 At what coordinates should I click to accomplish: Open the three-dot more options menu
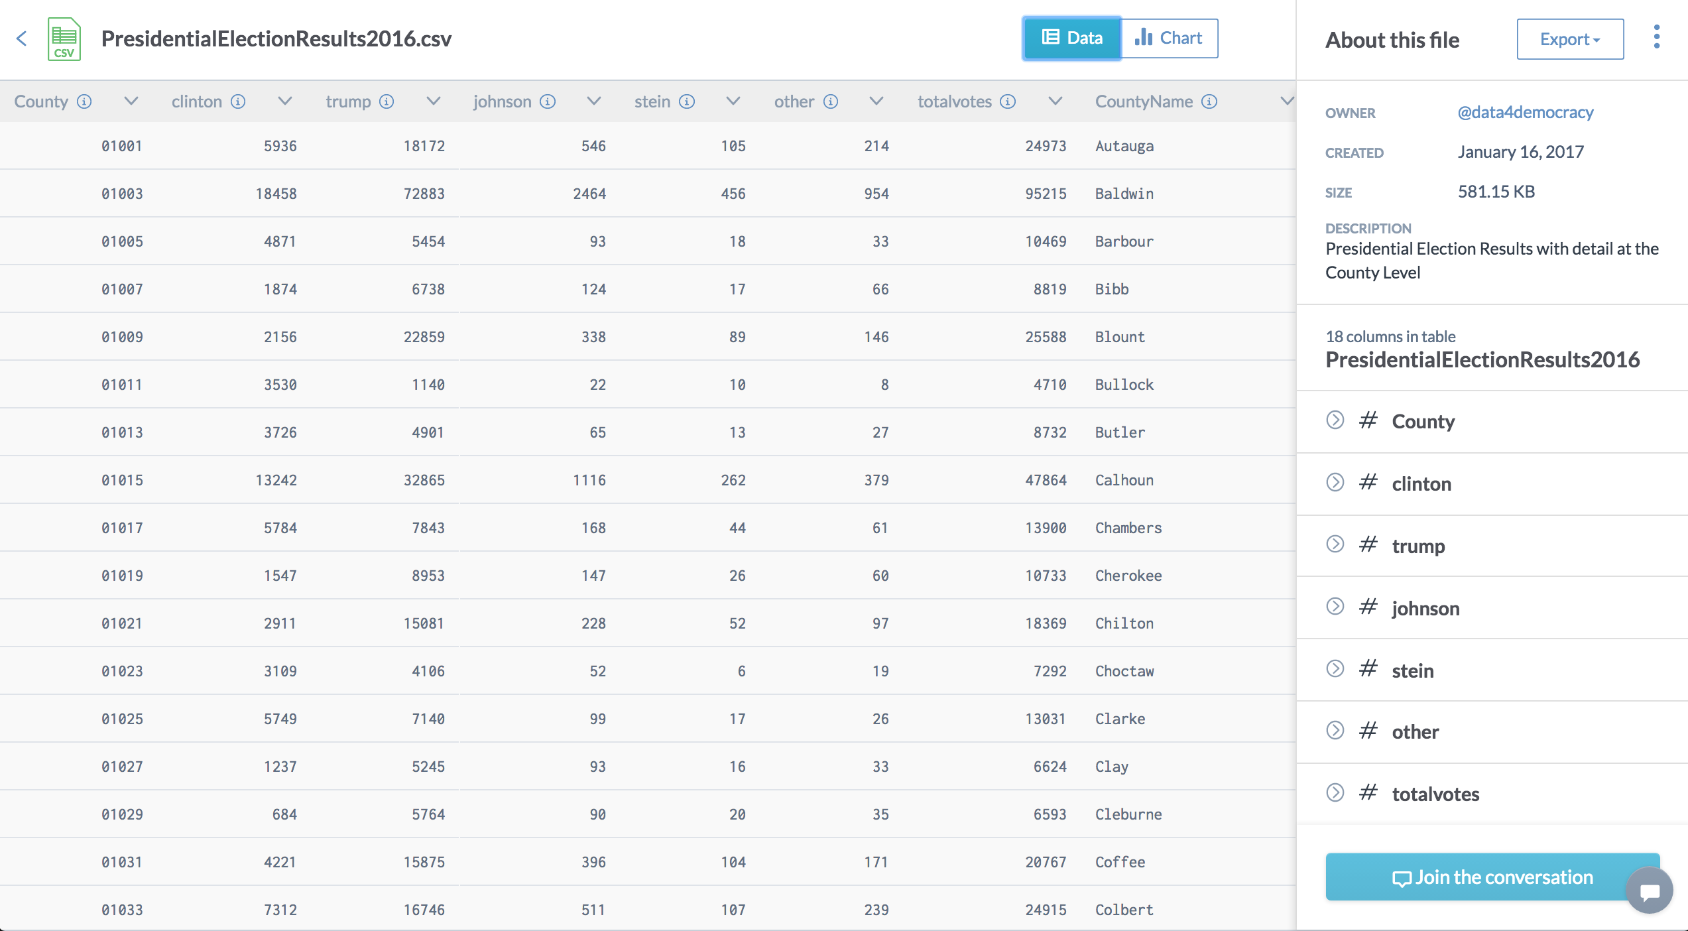1656,37
